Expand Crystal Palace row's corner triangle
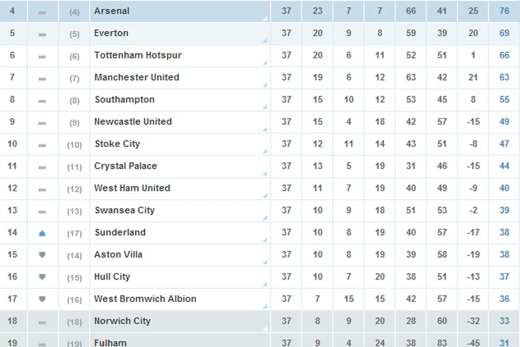The height and width of the screenshot is (347, 520). (x=266, y=173)
